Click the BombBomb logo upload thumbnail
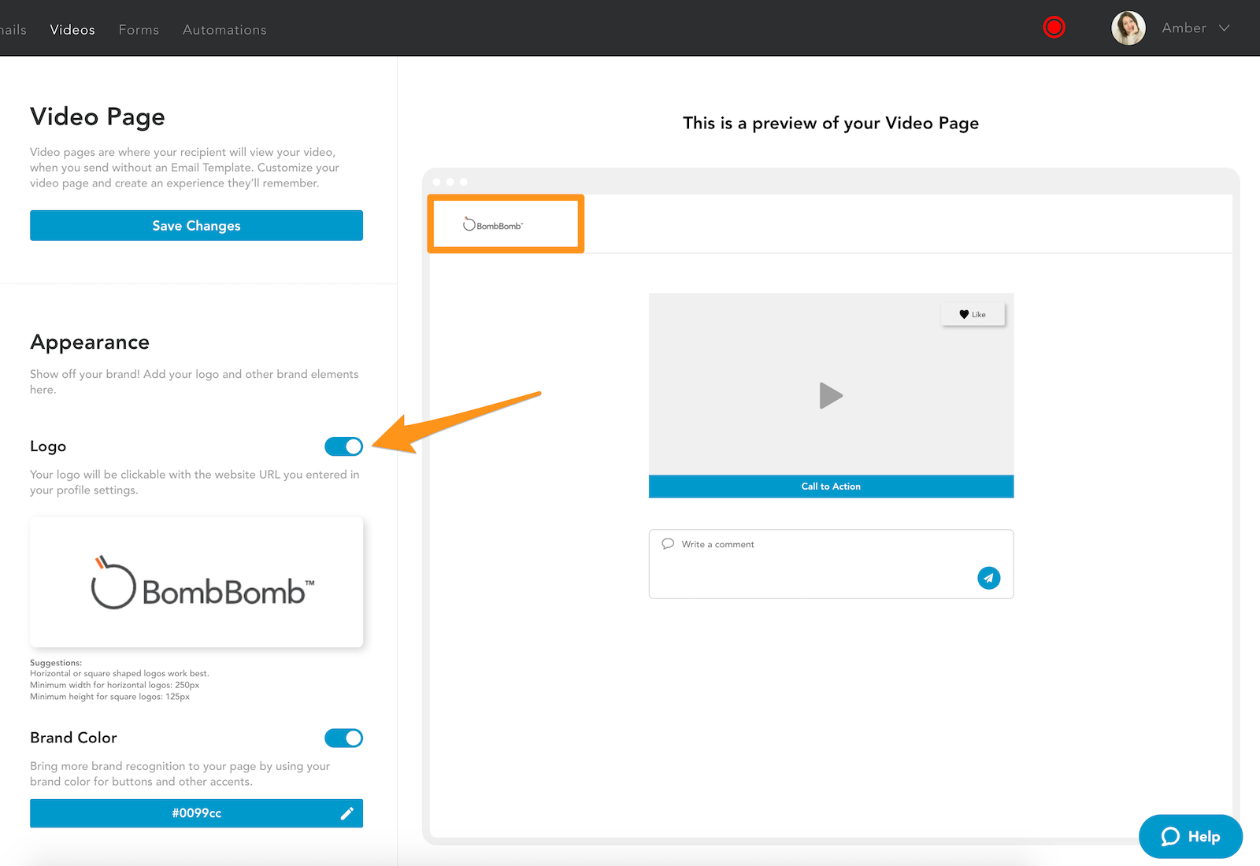 point(196,582)
